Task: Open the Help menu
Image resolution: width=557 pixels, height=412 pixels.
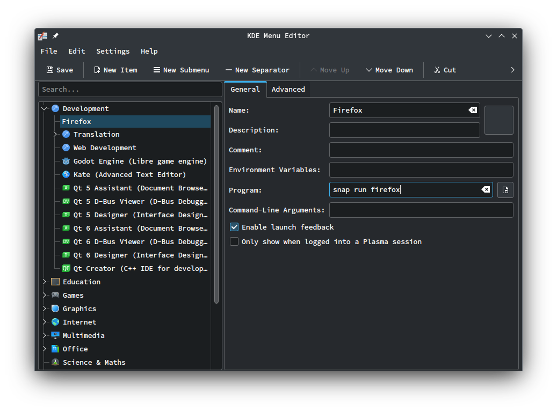Action: 149,51
